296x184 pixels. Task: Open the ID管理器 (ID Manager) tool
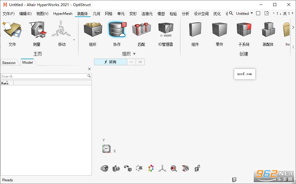[x=166, y=29]
